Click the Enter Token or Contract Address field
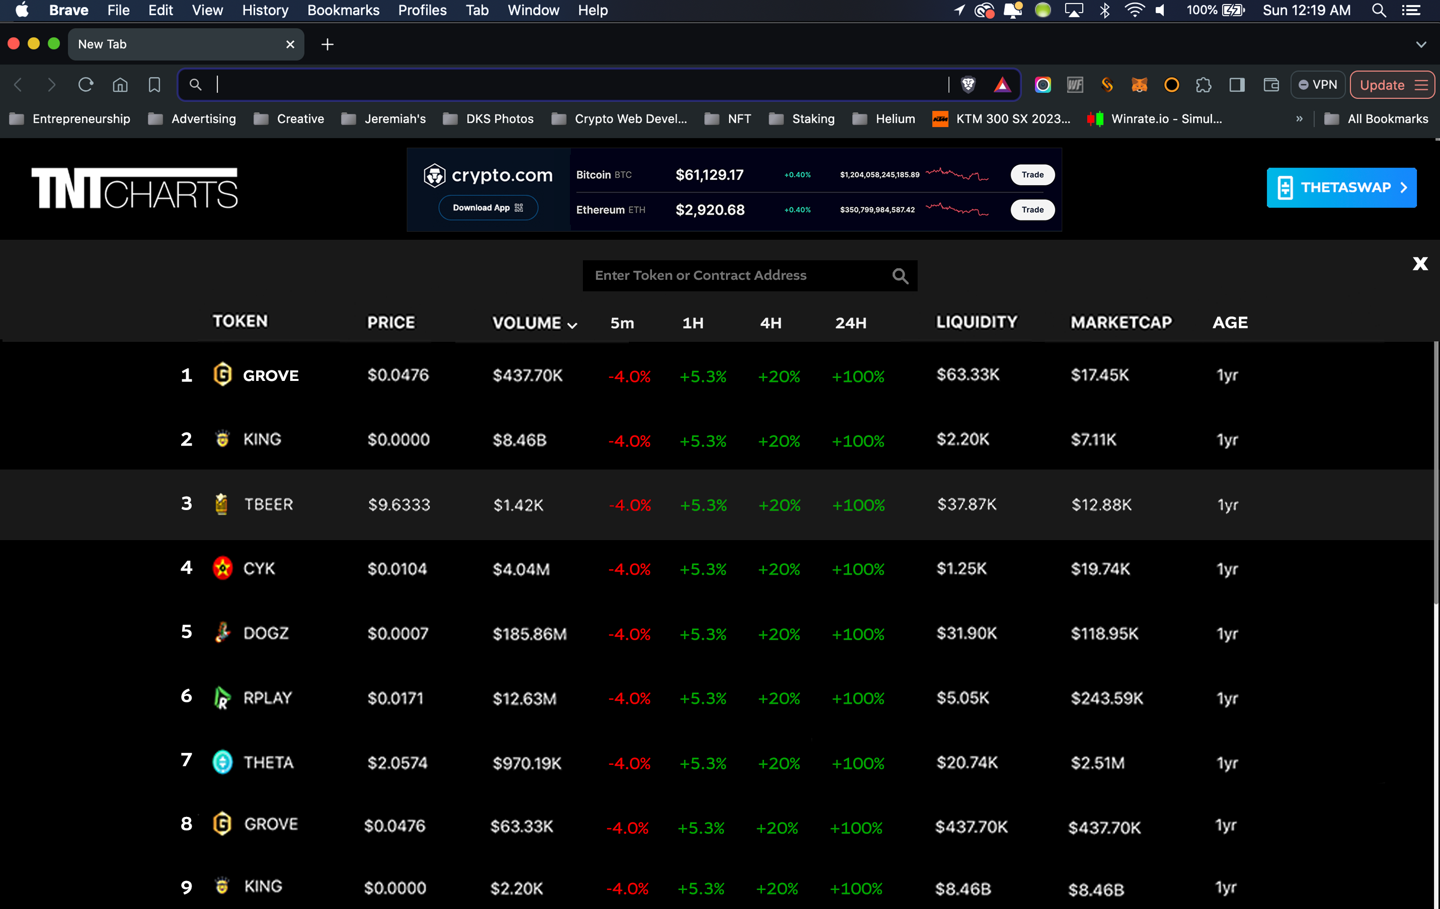The width and height of the screenshot is (1440, 909). click(x=736, y=275)
